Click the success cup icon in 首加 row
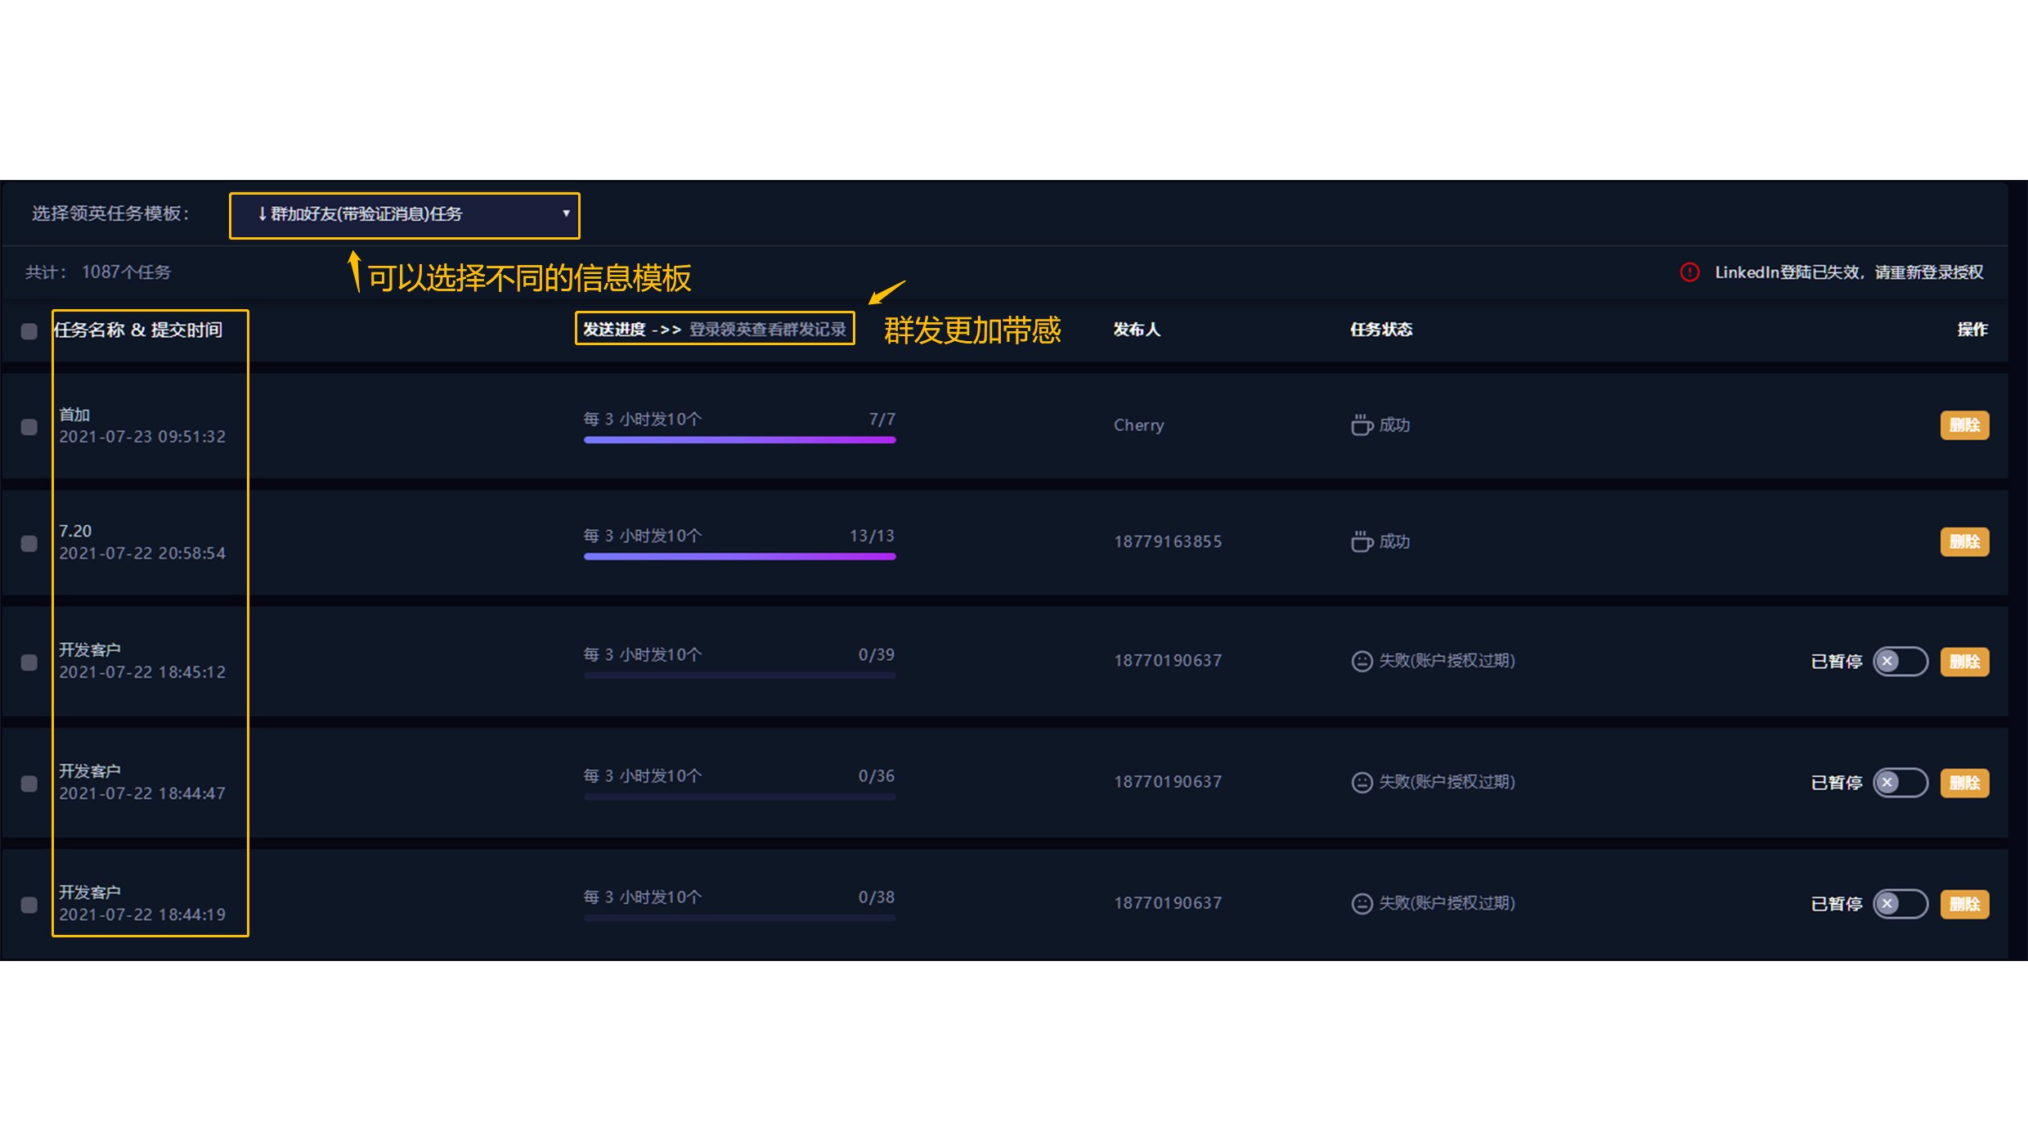The height and width of the screenshot is (1141, 2028). (1362, 425)
